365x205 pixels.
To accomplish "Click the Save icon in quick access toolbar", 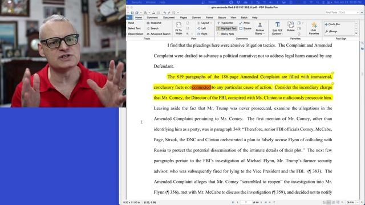I will point(132,13).
